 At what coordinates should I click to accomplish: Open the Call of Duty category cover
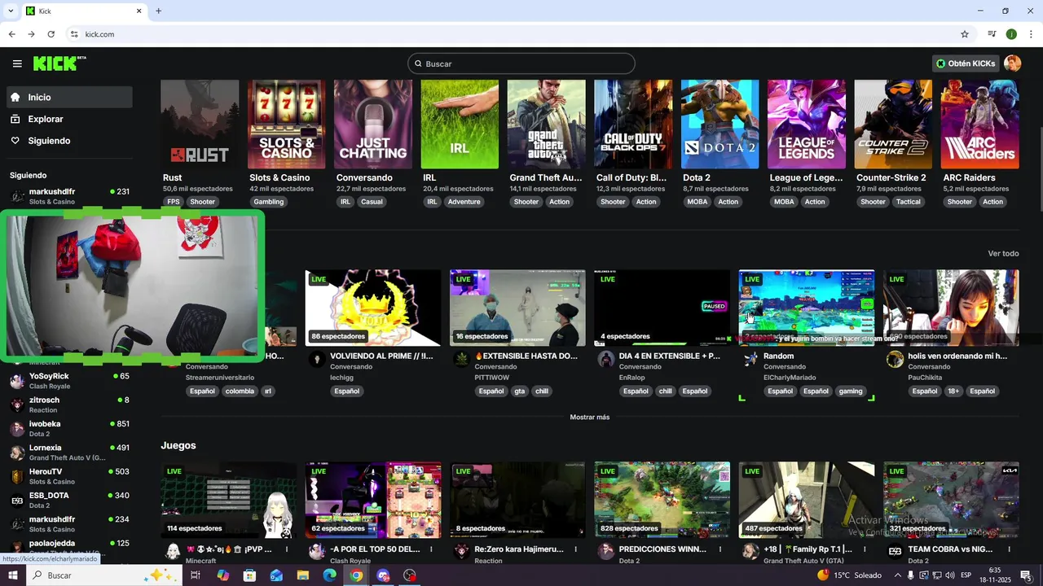[x=633, y=124]
